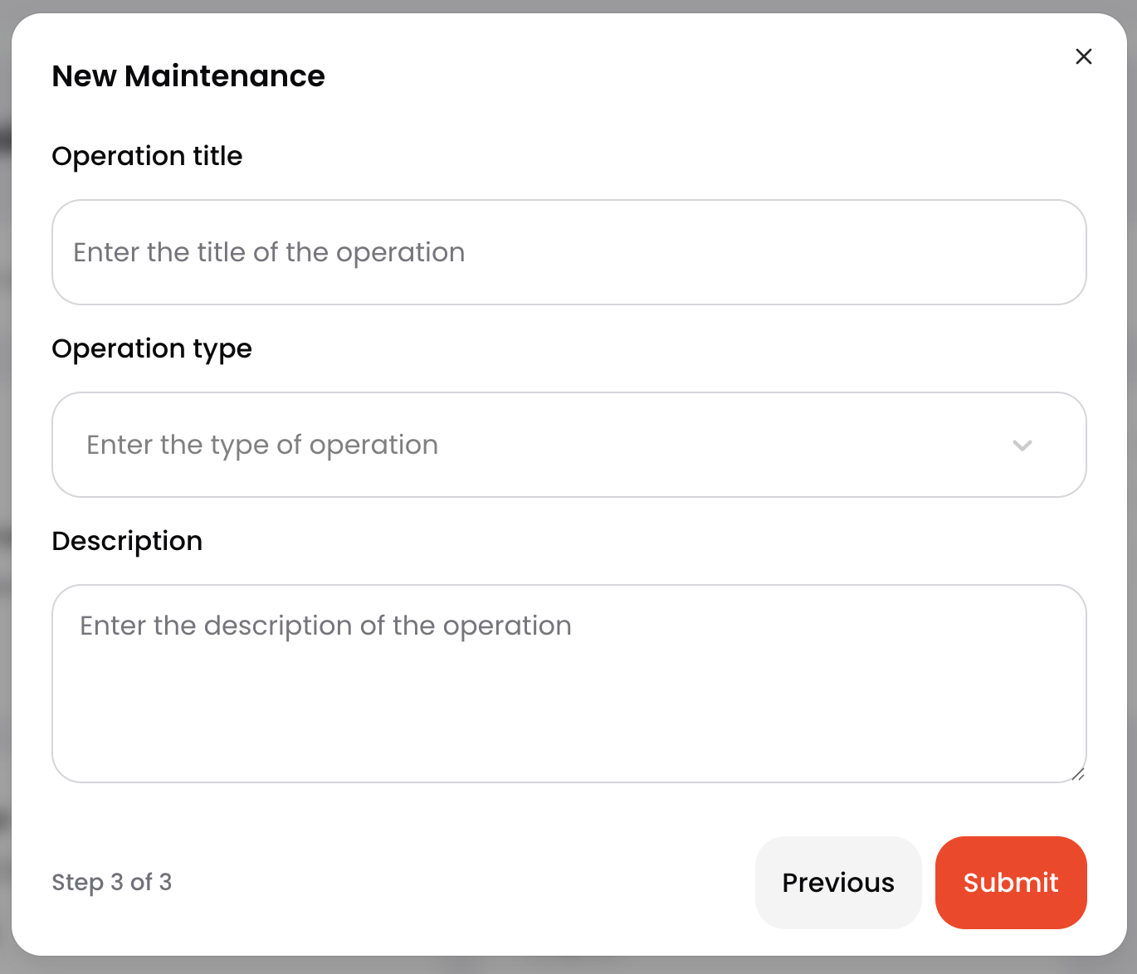Click the "Description" field label
This screenshot has height=974, width=1137.
pyautogui.click(x=127, y=541)
